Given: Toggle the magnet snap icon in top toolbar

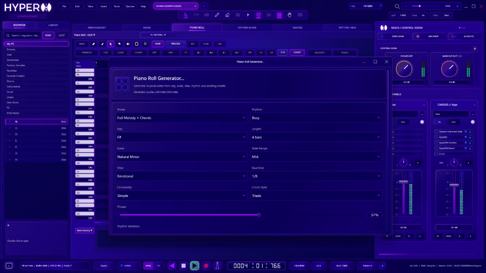Looking at the screenshot, I should (x=258, y=15).
